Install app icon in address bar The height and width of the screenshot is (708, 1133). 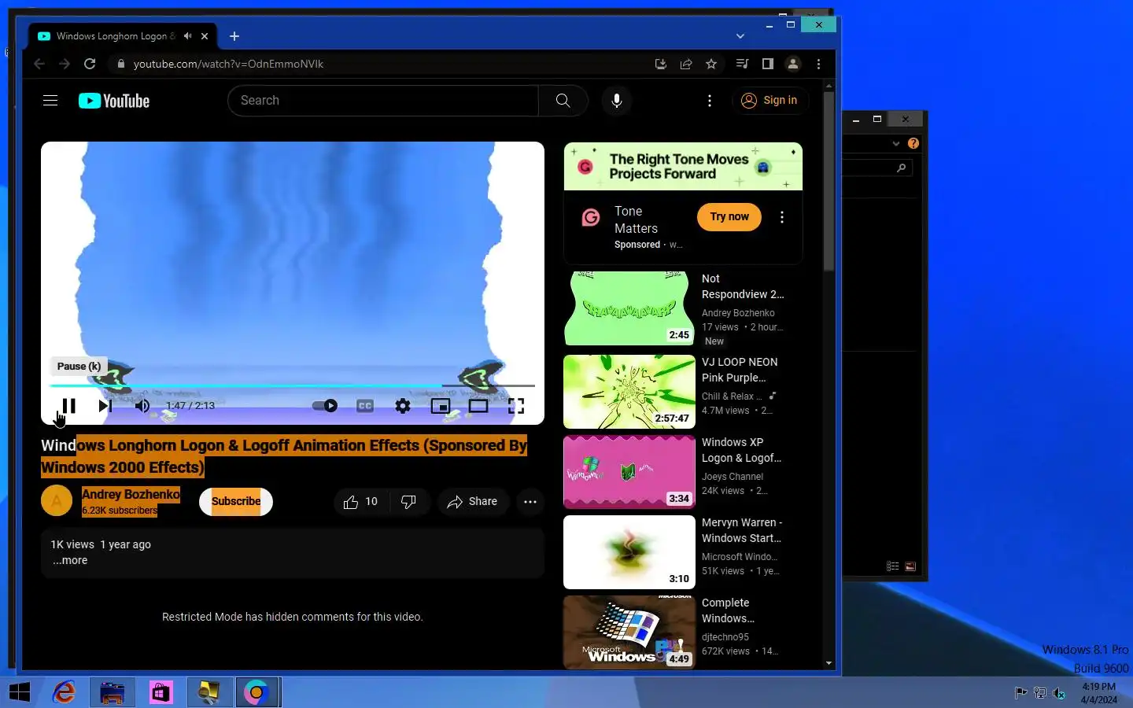click(x=661, y=64)
